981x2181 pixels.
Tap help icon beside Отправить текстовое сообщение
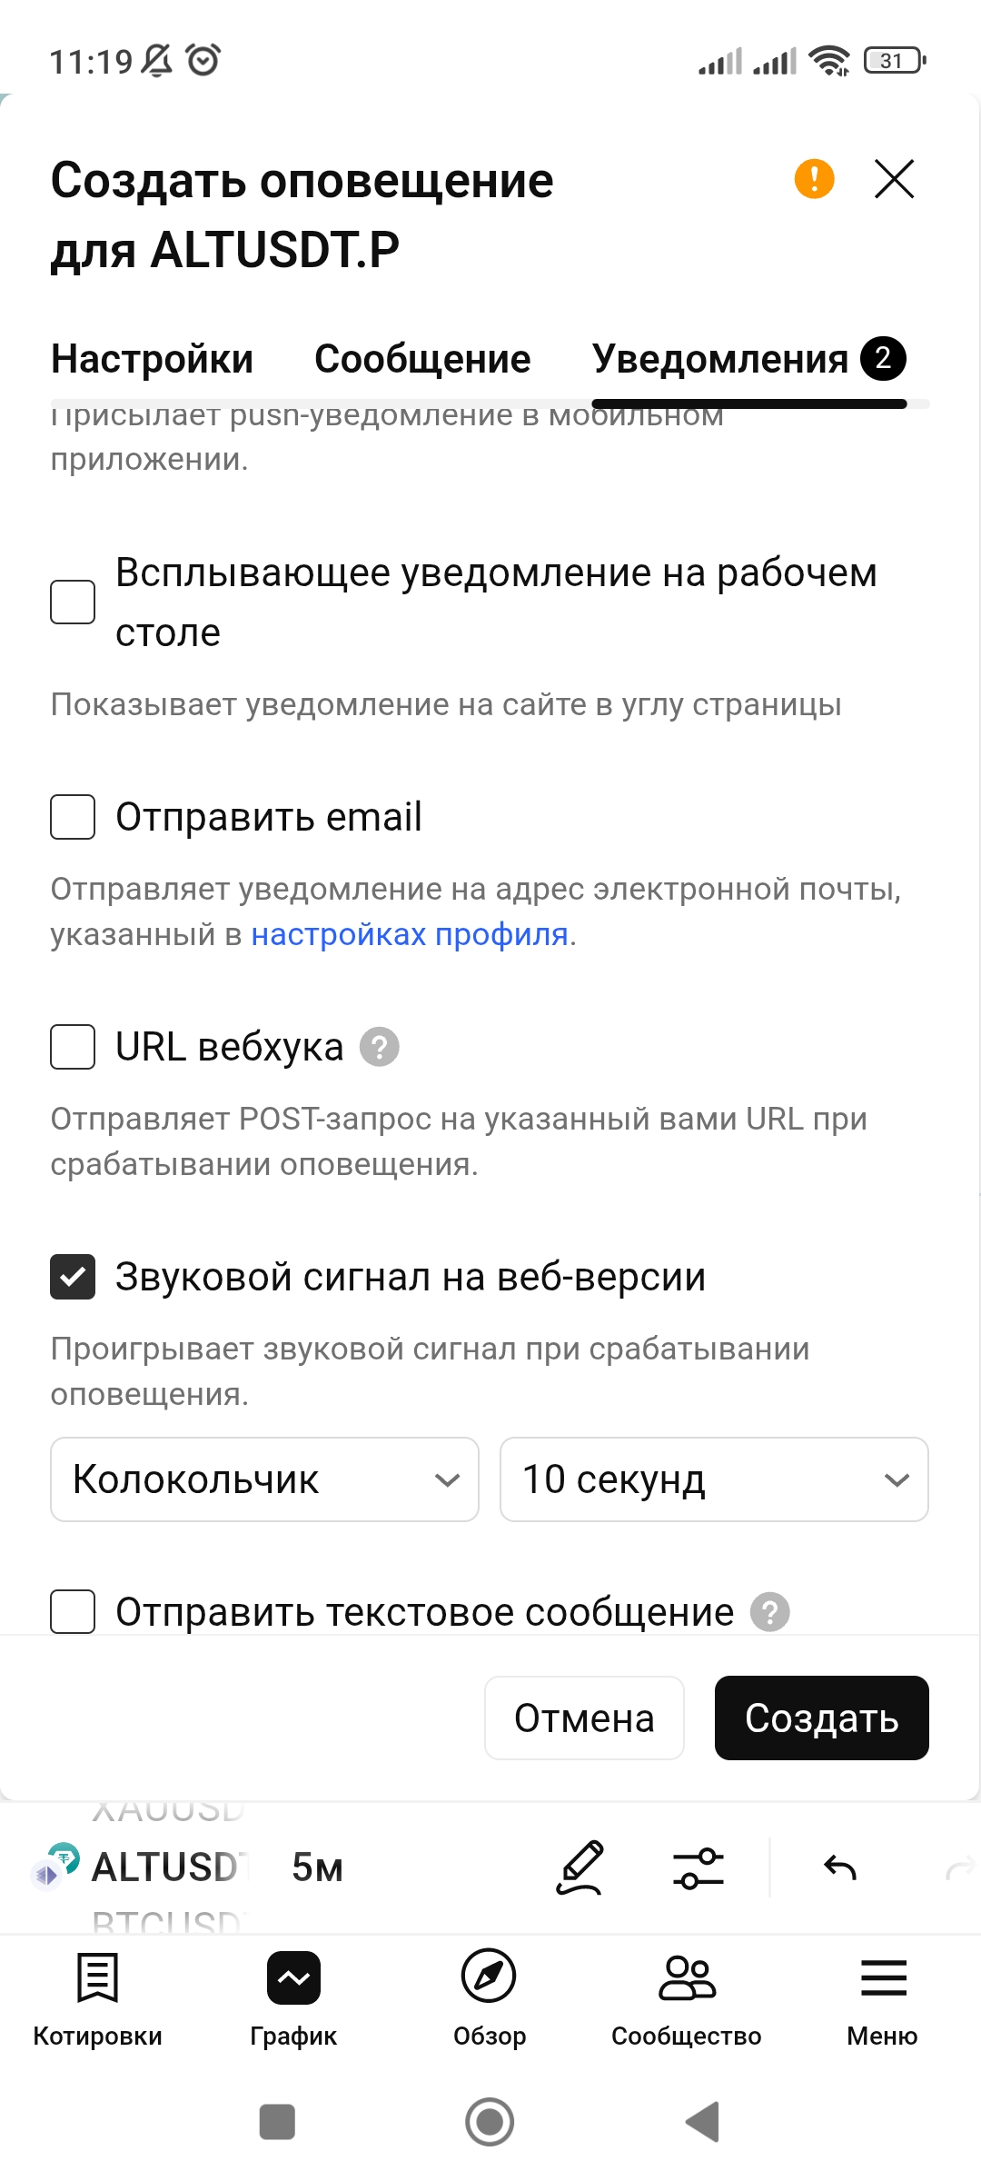(x=770, y=1612)
